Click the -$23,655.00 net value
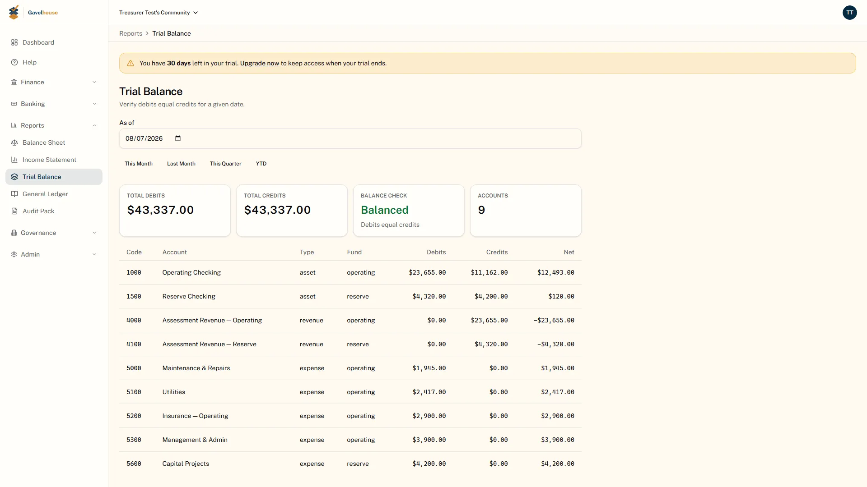The image size is (867, 487). tap(554, 320)
